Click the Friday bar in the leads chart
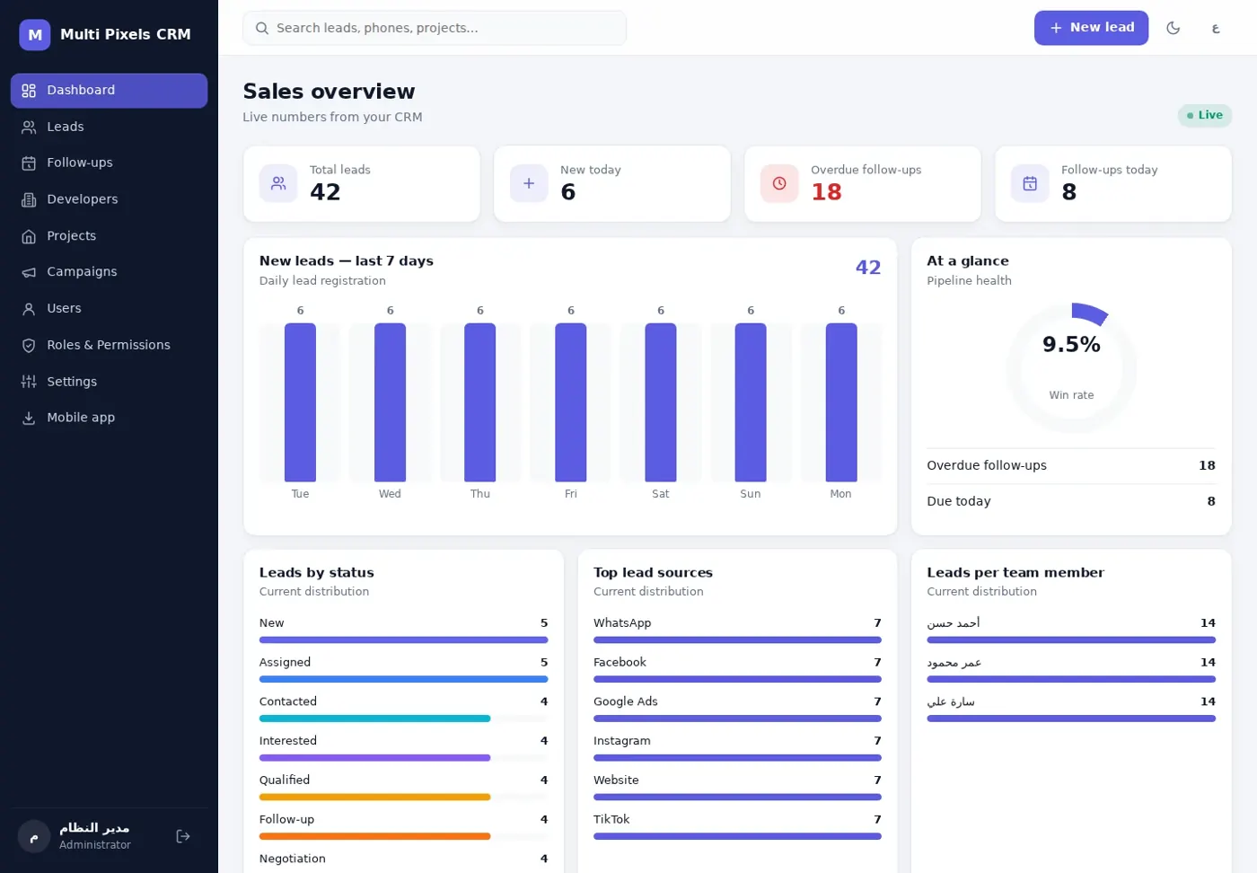Image resolution: width=1257 pixels, height=873 pixels. coord(571,402)
